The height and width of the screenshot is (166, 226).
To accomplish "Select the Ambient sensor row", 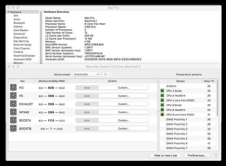I will 188,86.
